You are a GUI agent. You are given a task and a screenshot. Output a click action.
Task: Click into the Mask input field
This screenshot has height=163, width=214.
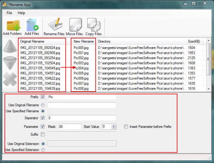click(x=70, y=127)
